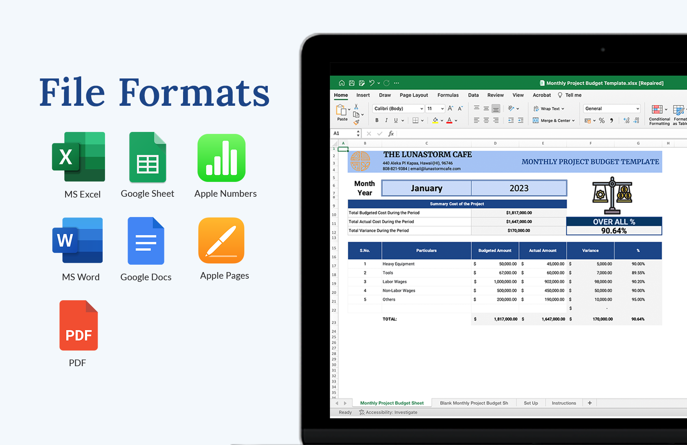Image resolution: width=687 pixels, height=445 pixels.
Task: Switch to Blank Monthly Project Budget sheet tab
Action: 474,403
